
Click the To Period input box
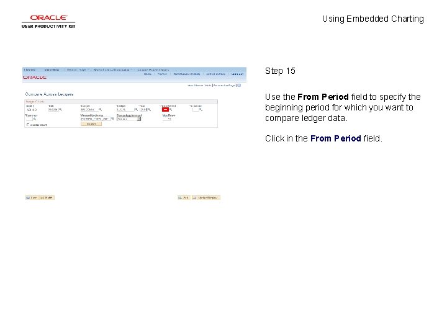pos(196,110)
